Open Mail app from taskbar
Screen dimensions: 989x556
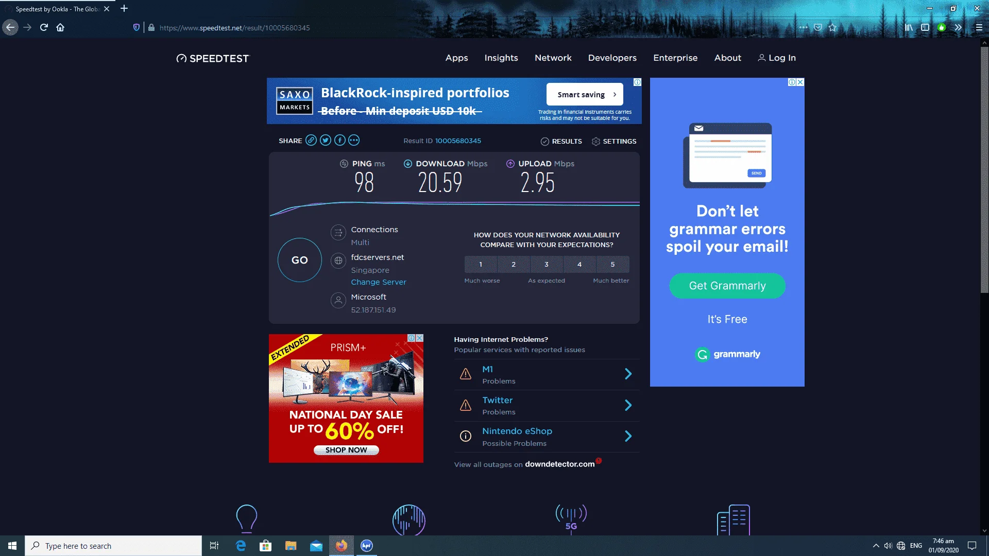(x=316, y=546)
